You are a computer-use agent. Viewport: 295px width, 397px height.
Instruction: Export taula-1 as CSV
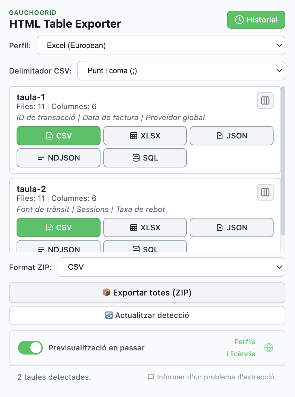58,136
